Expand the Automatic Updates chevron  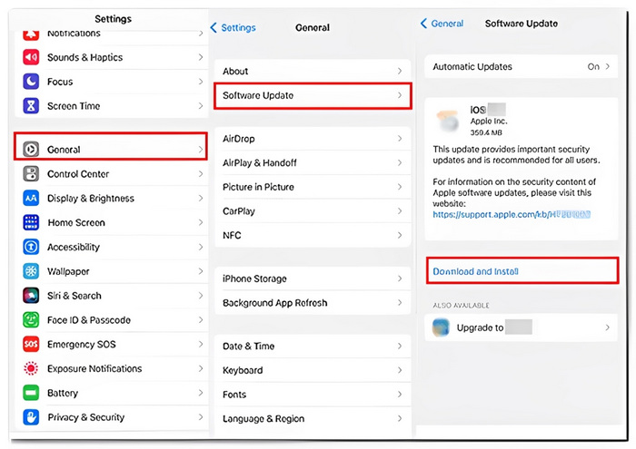[608, 66]
